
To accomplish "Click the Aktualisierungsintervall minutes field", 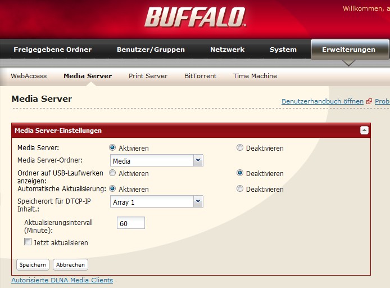I will [x=131, y=223].
